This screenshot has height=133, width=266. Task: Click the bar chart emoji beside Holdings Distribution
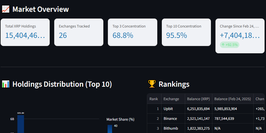tap(6, 84)
